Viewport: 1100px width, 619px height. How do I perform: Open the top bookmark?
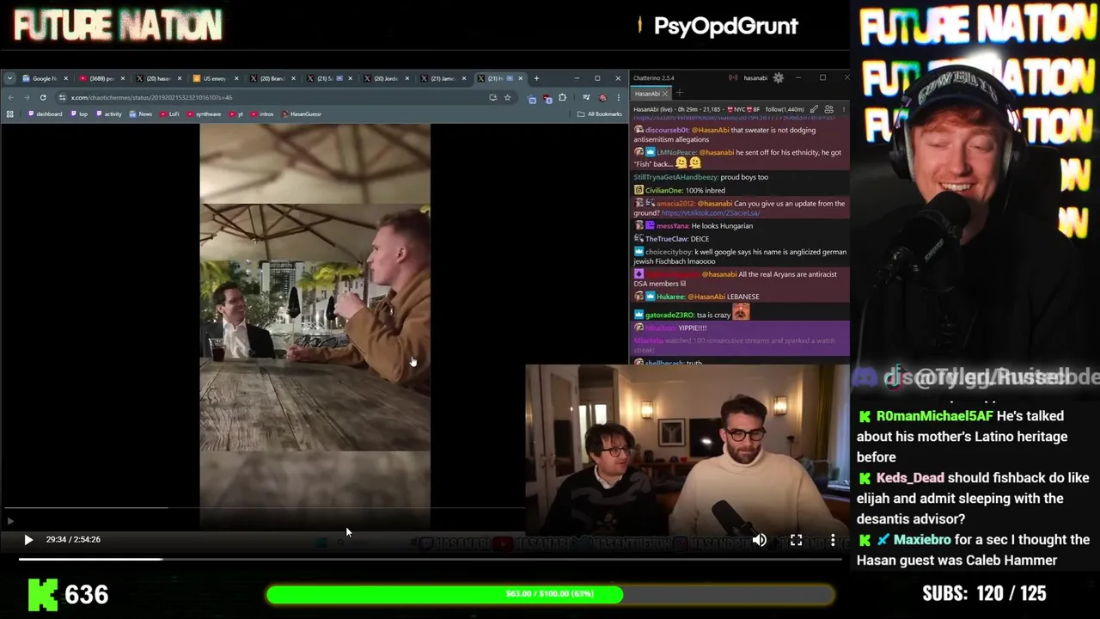click(x=79, y=114)
